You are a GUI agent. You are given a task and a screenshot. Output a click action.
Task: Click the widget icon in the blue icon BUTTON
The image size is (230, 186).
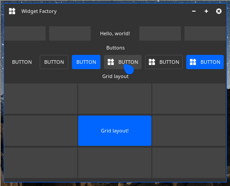click(x=193, y=62)
